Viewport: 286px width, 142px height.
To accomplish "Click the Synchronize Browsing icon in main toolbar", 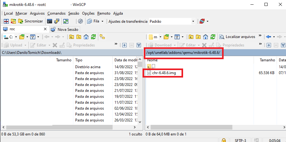I will pyautogui.click(x=13, y=21).
